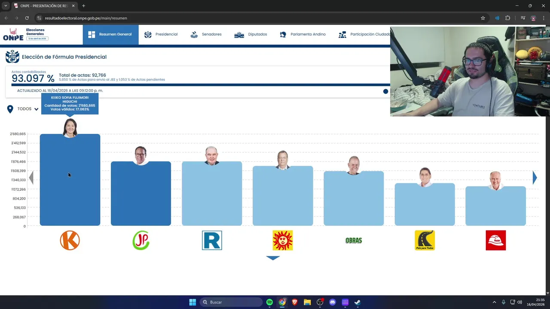Open Brave browser from the taskbar

pyautogui.click(x=295, y=302)
